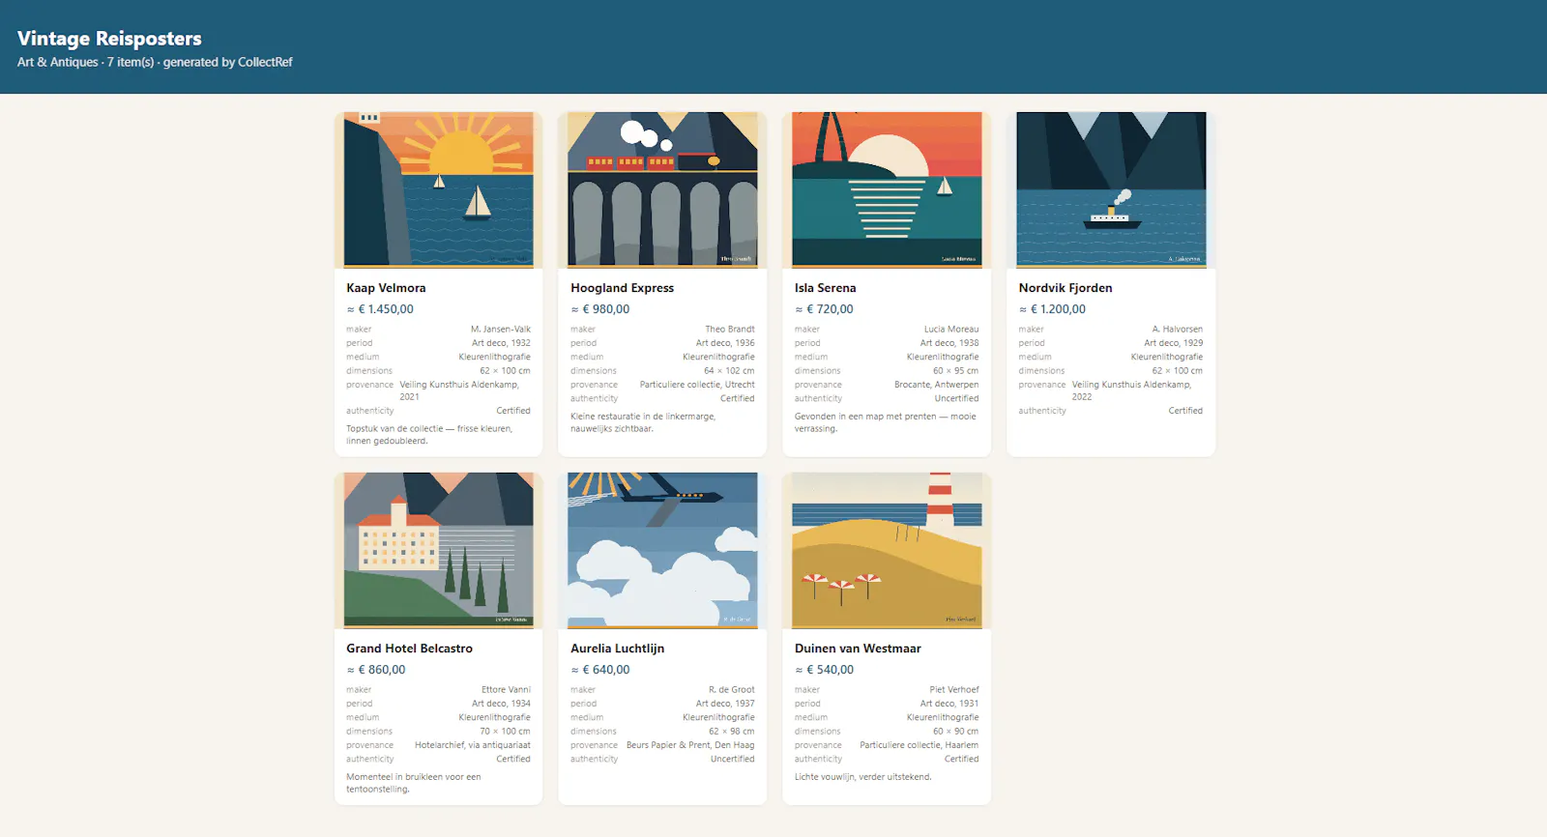Click period value Art deco, 1931
Viewport: 1547px width, 837px height.
(949, 704)
